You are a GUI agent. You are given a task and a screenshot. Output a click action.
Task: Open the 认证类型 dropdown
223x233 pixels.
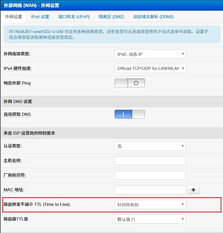(x=150, y=146)
